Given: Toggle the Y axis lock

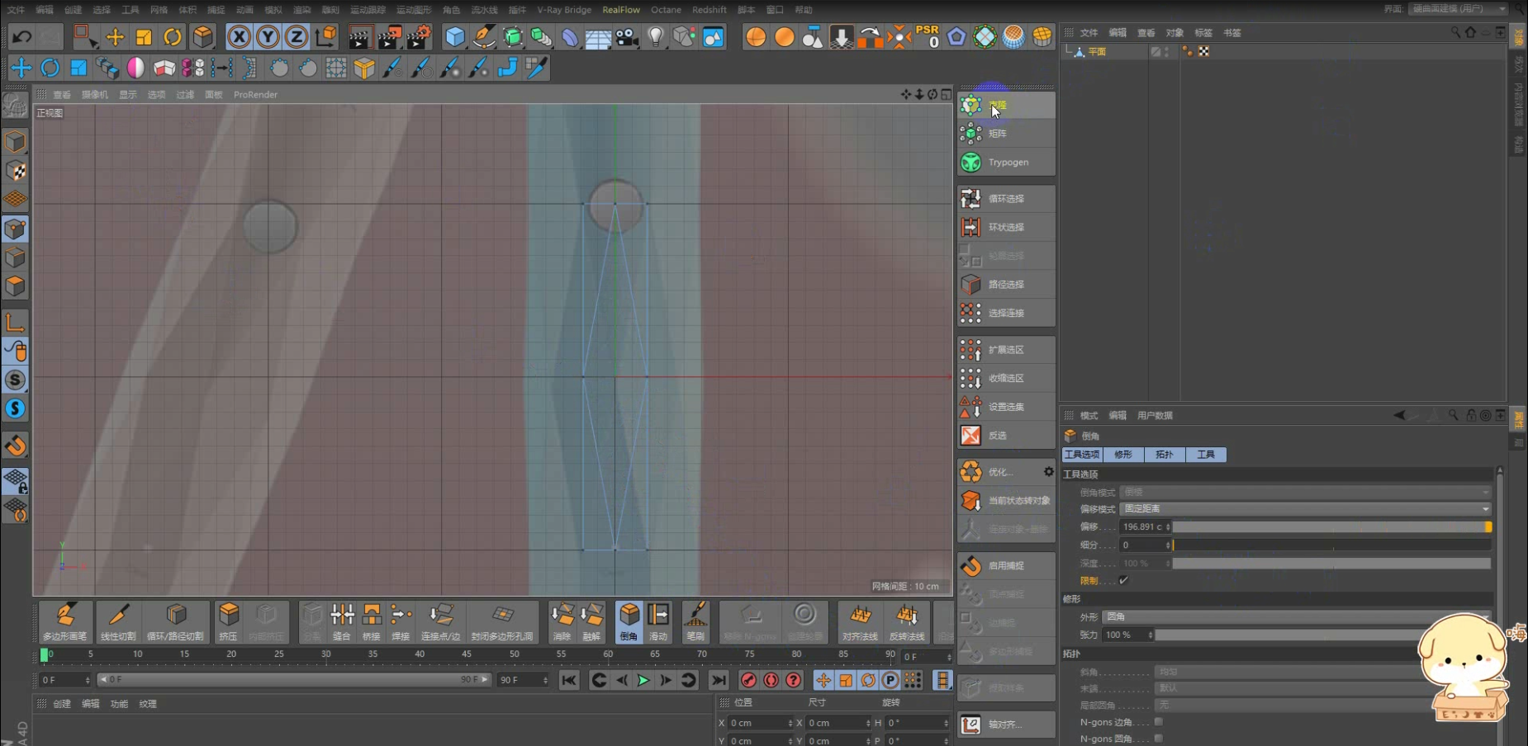Looking at the screenshot, I should click(268, 37).
